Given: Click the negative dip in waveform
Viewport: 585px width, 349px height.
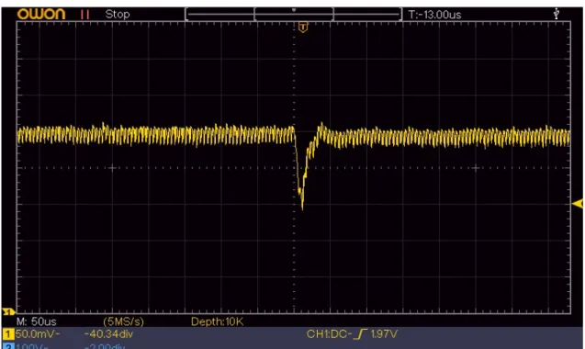Looking at the screenshot, I should pyautogui.click(x=303, y=170).
